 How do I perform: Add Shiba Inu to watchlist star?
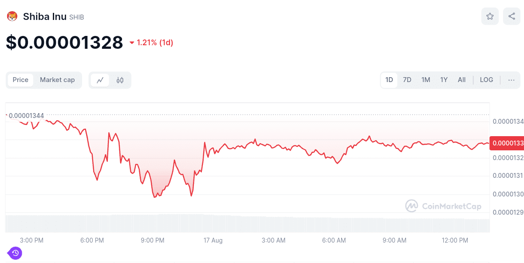490,16
